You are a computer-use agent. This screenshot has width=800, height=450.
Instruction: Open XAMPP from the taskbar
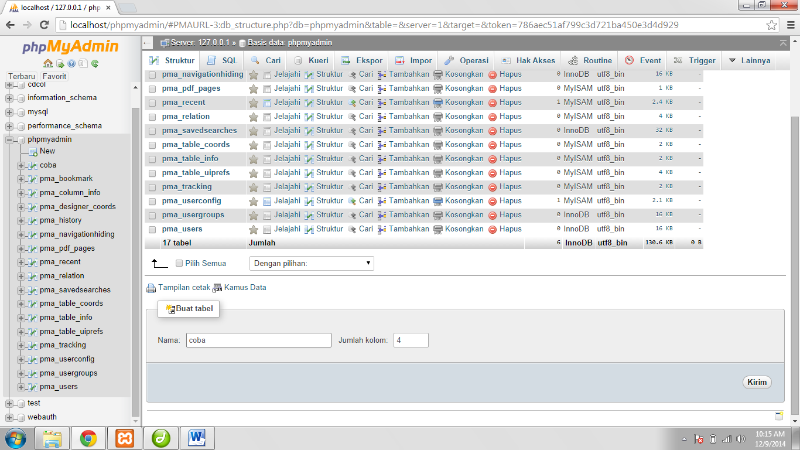coord(125,438)
